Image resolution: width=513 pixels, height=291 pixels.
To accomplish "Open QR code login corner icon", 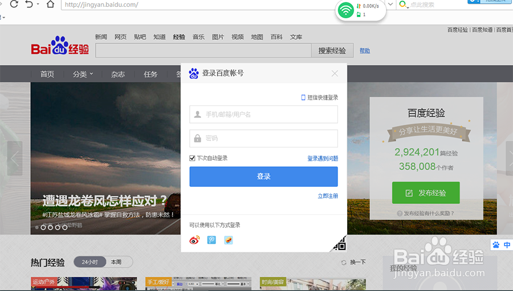I will [x=340, y=244].
